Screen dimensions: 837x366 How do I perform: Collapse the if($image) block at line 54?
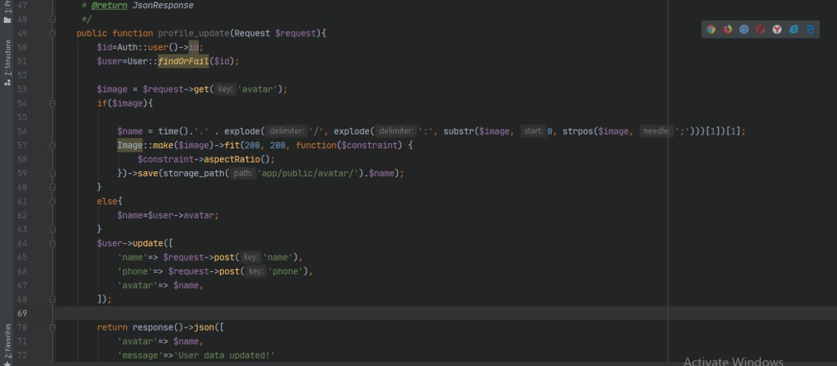tap(52, 103)
